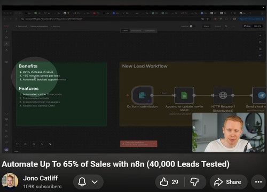The image size is (267, 192).
Task: Select the HTTP Request1 deactivated node
Action: click(x=223, y=95)
